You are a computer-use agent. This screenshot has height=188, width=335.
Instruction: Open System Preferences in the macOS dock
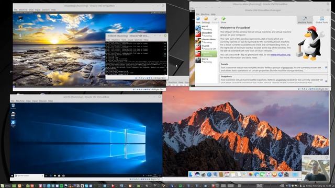coord(286,174)
